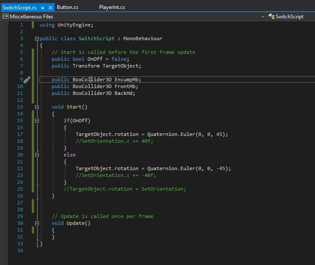Screen dimensions: 315x265
Task: Collapse the else block on line 20
Action: 37,155
